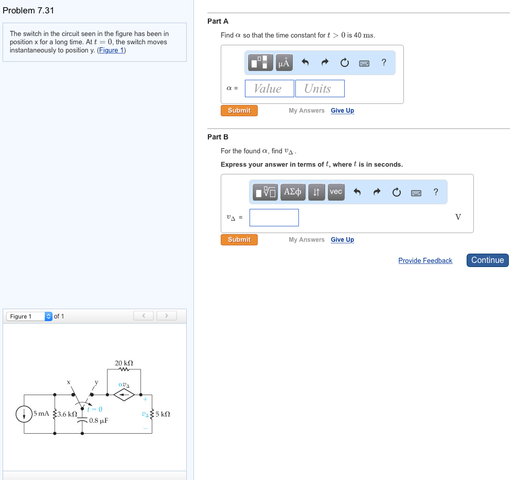Reset the Part A answer with the circular arrow
The image size is (515, 480).
pos(345,63)
